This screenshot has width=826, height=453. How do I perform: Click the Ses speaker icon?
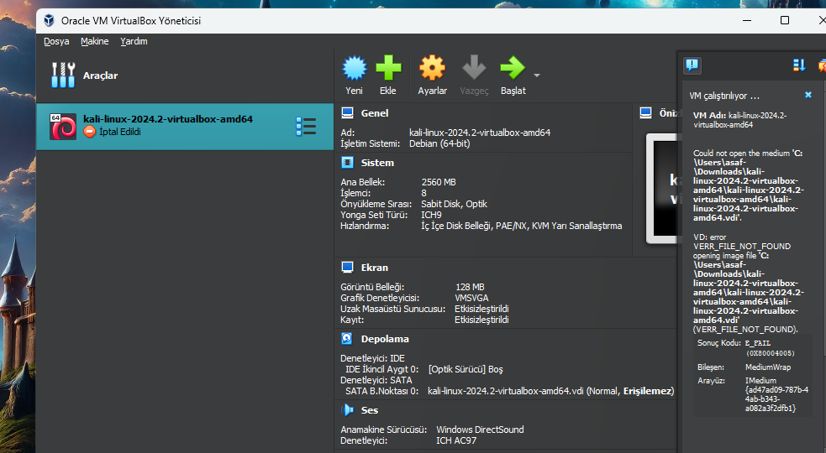click(348, 409)
